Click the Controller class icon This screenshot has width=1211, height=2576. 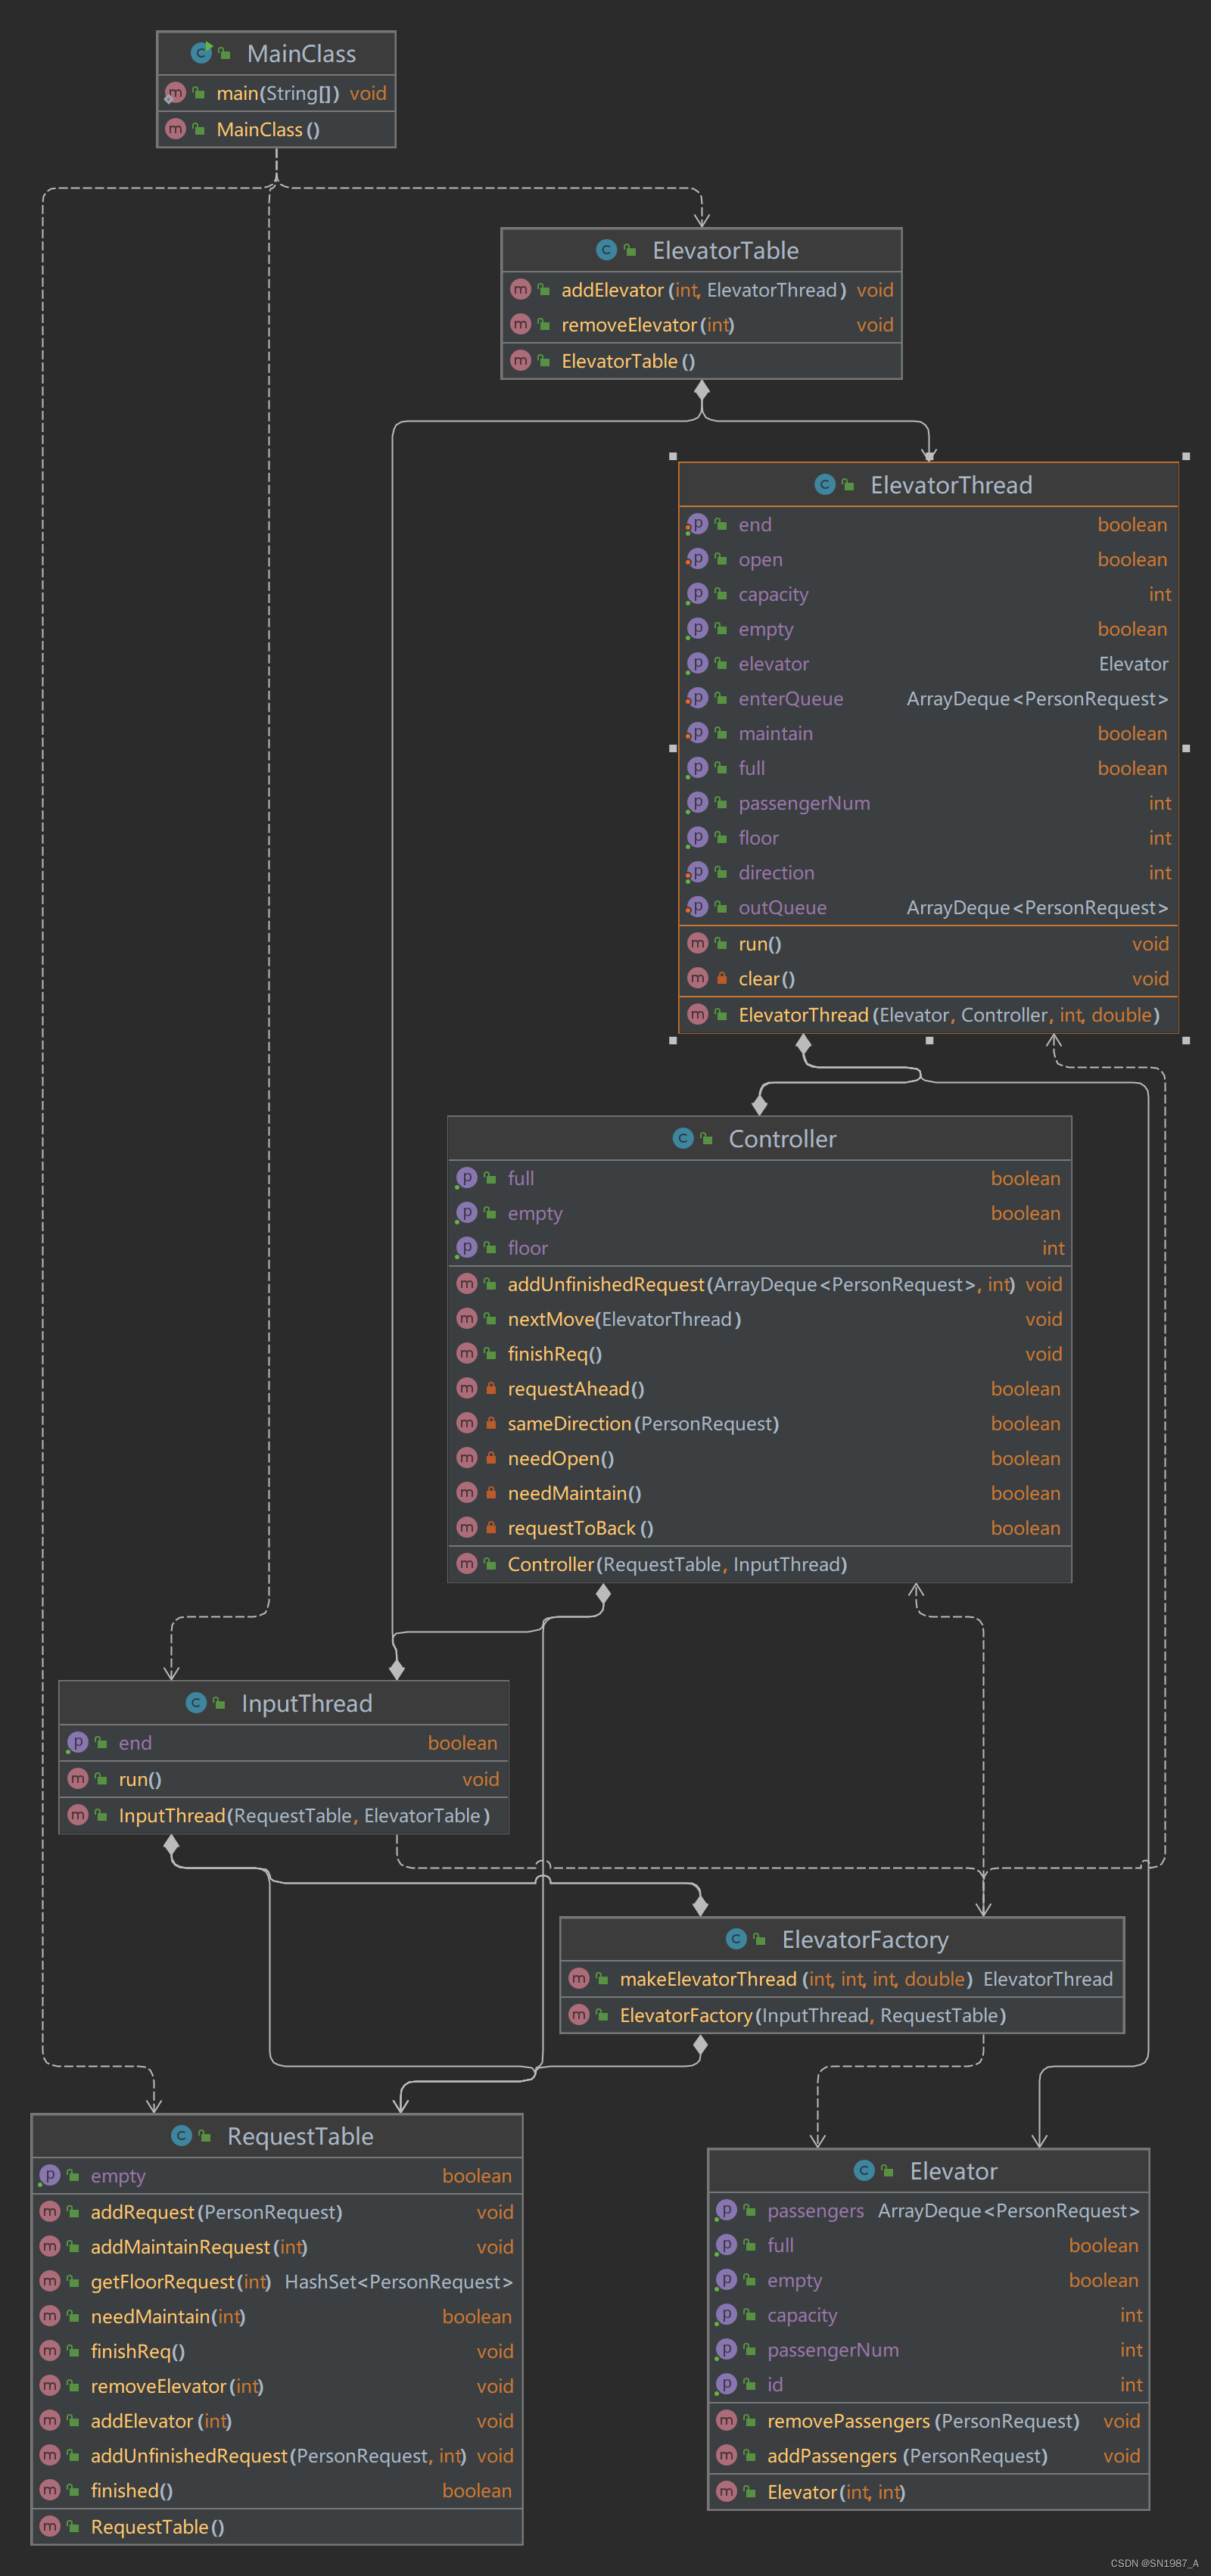pos(683,1138)
